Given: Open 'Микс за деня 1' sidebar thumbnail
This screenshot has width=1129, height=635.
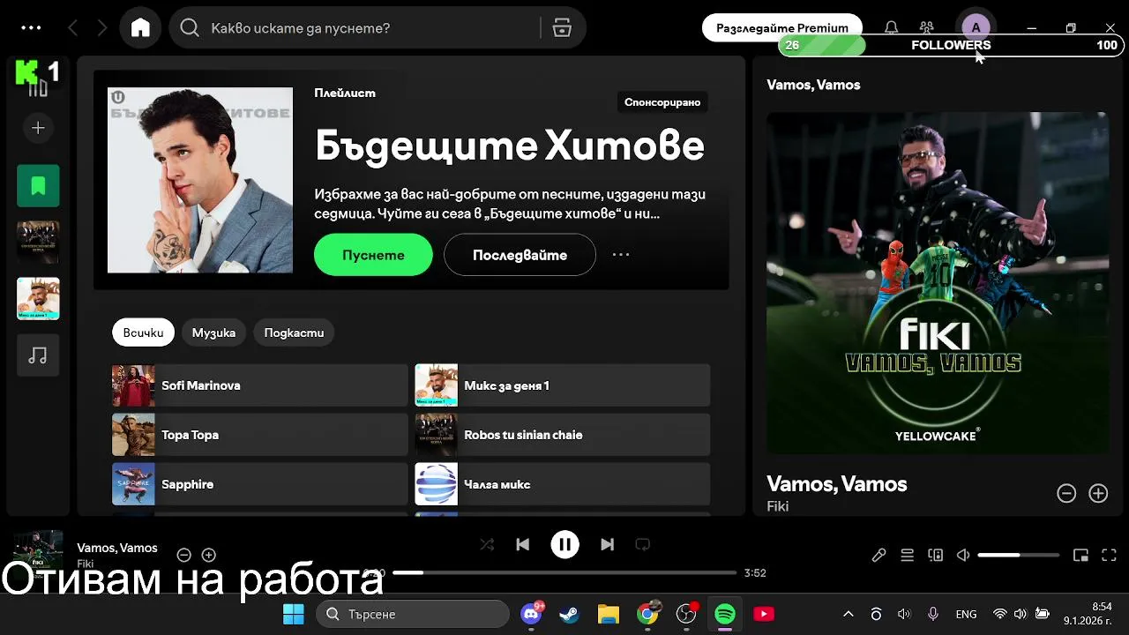Looking at the screenshot, I should pos(38,298).
